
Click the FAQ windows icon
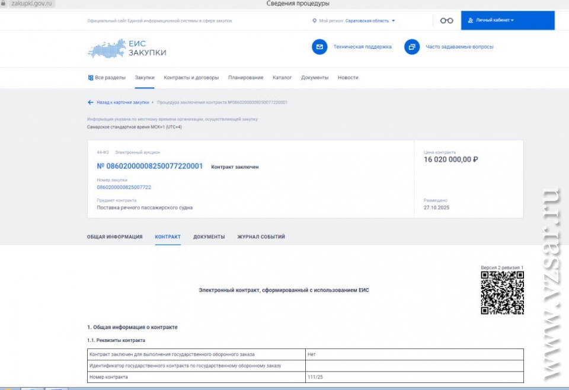pos(412,47)
